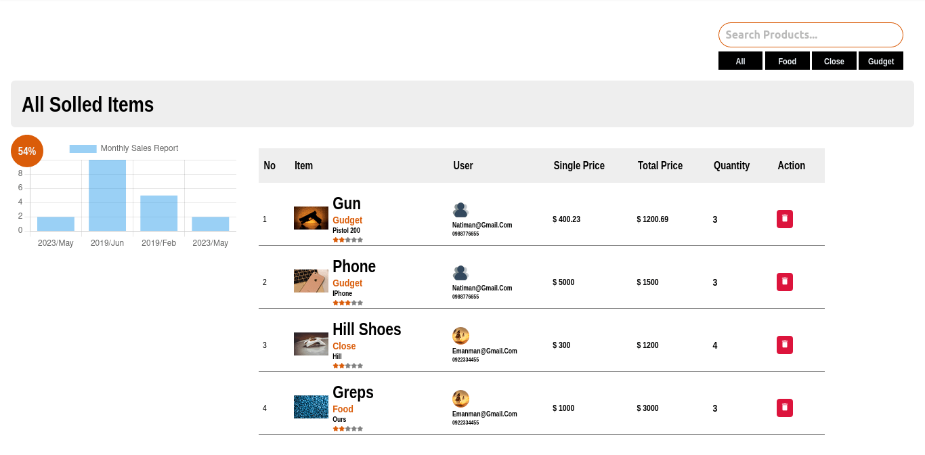Filter products by All
925x455 pixels.
click(x=740, y=61)
